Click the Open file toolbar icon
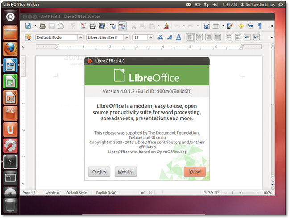 (x=42, y=26)
